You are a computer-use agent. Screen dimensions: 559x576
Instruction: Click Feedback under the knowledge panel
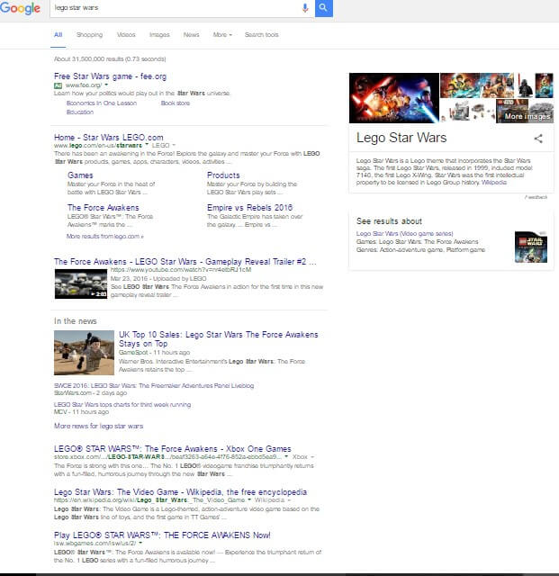tap(536, 197)
